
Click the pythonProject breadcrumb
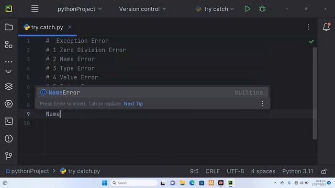27,171
